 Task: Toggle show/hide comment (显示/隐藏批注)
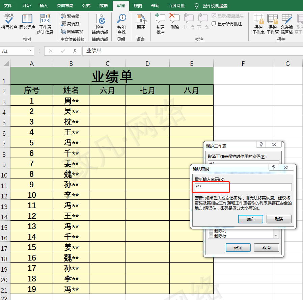[227, 16]
